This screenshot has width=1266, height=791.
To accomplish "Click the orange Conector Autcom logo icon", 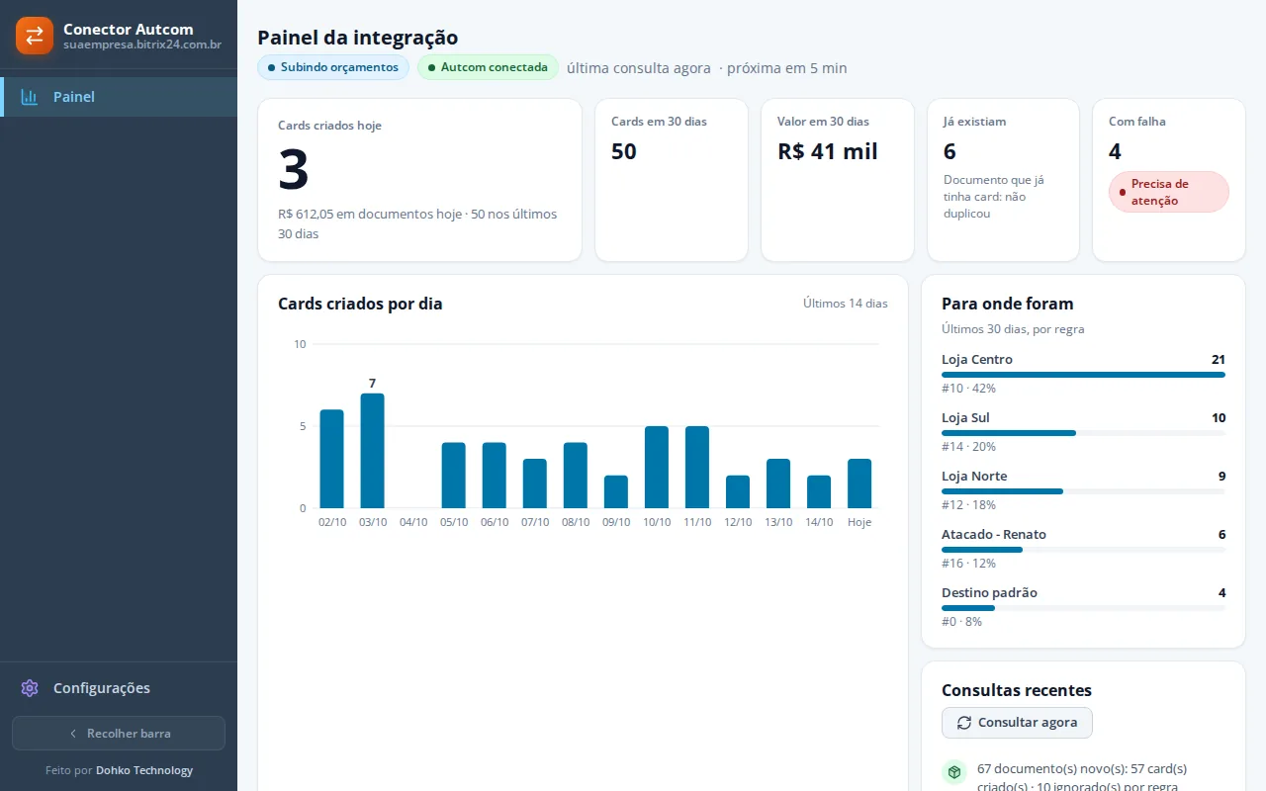I will [x=35, y=36].
